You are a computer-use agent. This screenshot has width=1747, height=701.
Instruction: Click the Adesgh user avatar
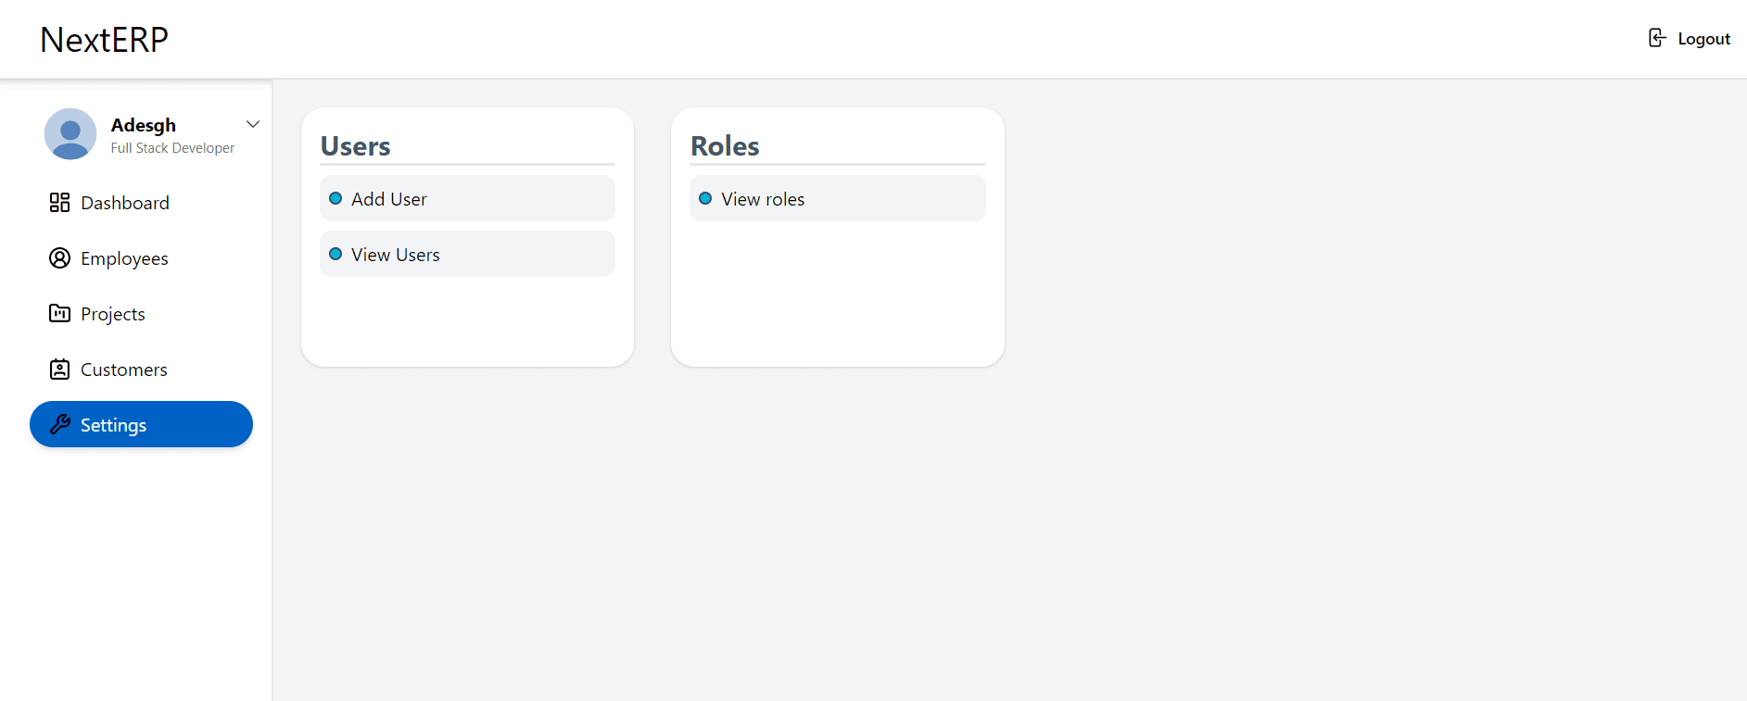[x=70, y=134]
